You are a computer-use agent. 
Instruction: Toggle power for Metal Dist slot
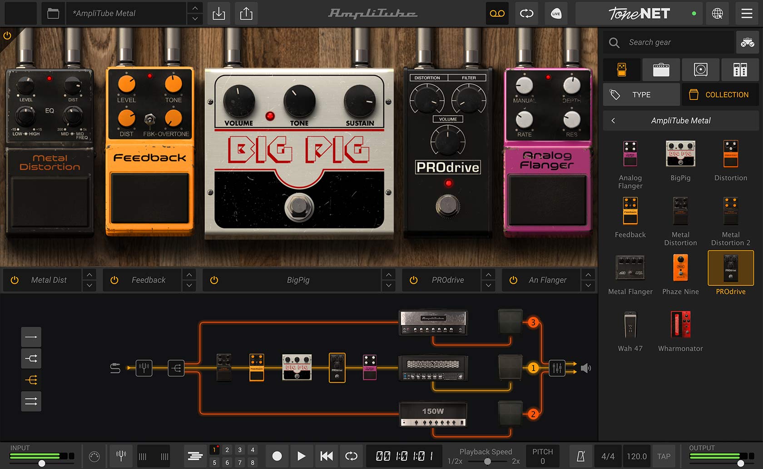point(15,280)
